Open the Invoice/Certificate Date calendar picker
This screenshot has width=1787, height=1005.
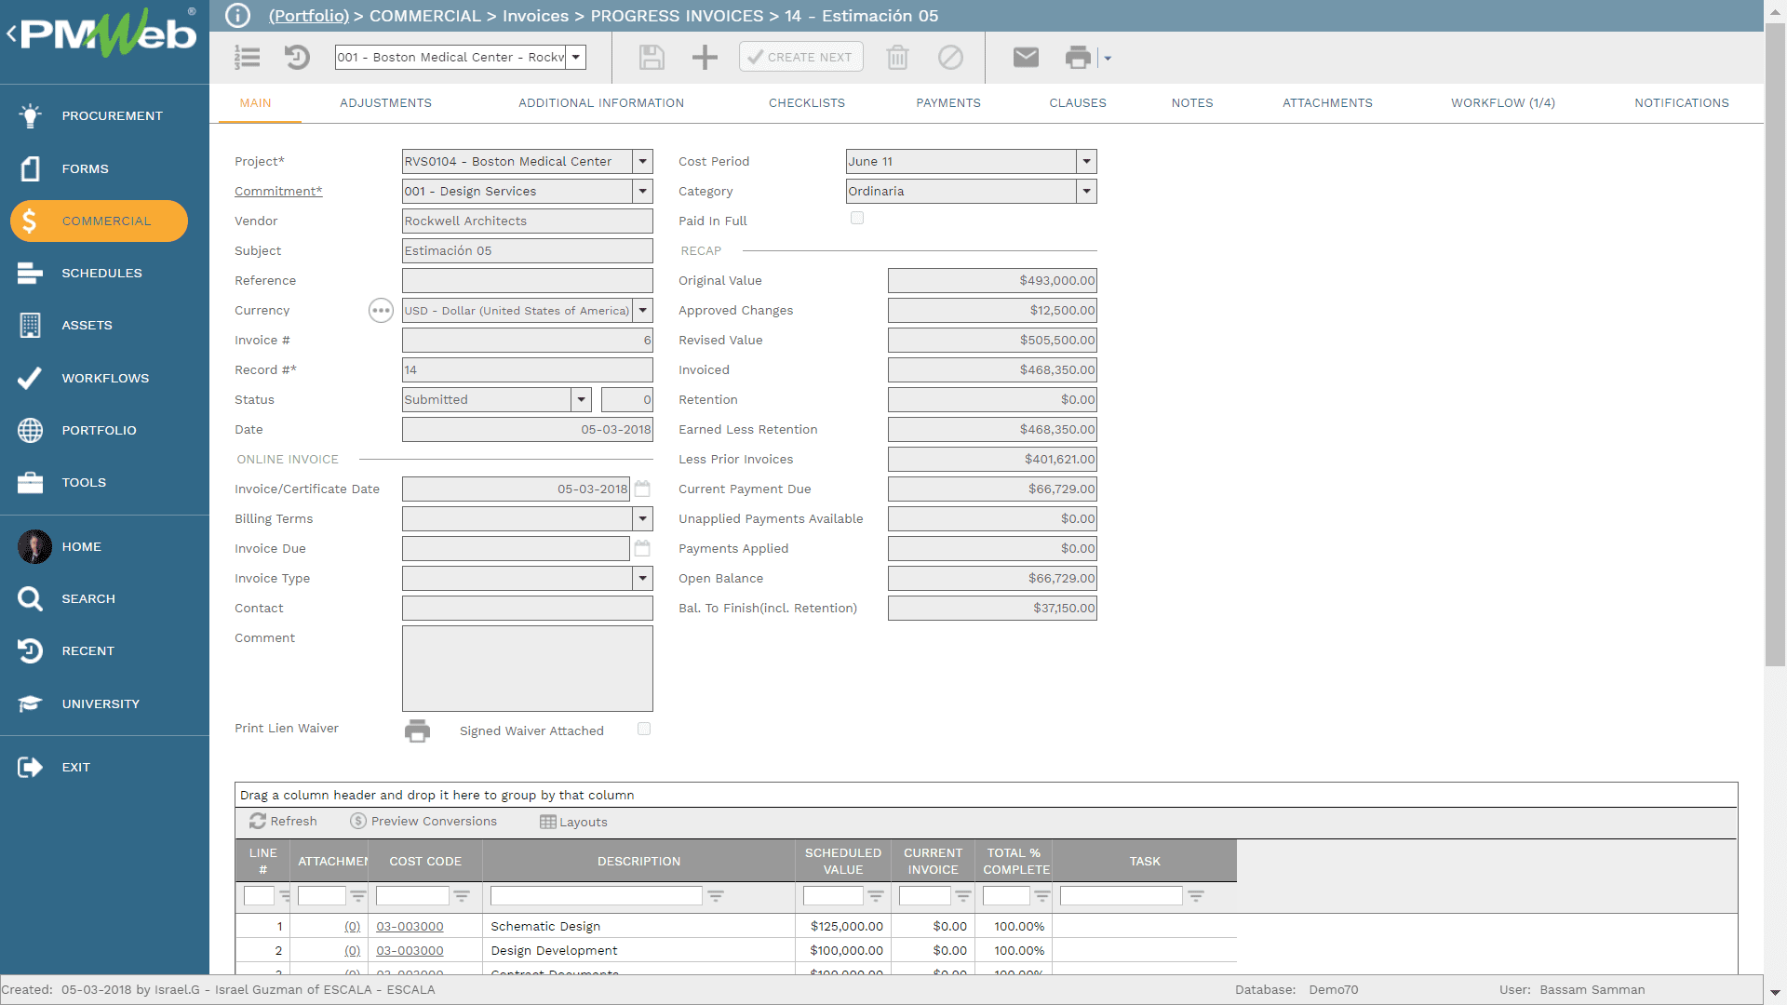click(x=642, y=489)
